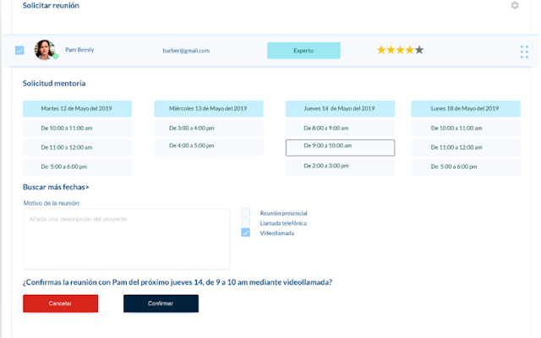Check the Llamada telefónica option
Image resolution: width=541 pixels, height=338 pixels.
(x=246, y=222)
